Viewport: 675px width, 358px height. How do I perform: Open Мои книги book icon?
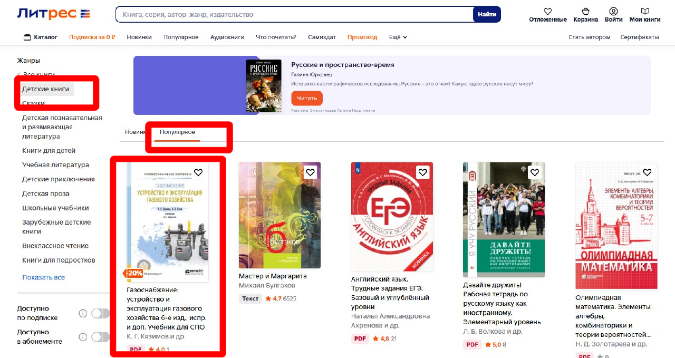(644, 11)
